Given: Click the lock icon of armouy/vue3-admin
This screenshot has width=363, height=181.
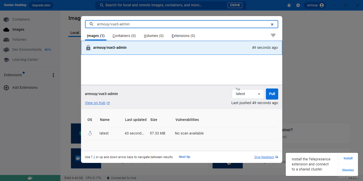Looking at the screenshot, I should [88, 48].
